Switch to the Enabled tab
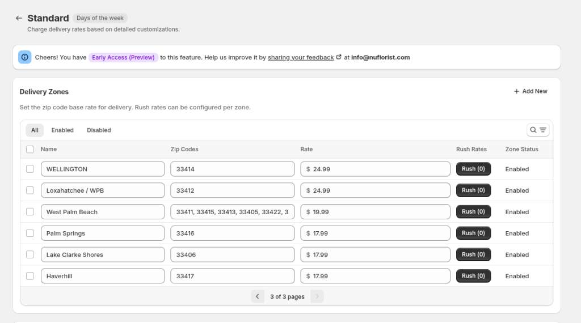 pos(62,130)
